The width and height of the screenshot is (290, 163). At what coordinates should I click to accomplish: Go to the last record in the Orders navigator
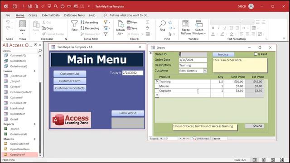184,139
